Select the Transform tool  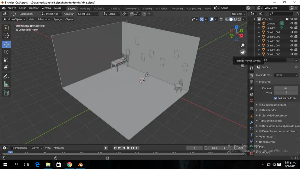coord(6,67)
